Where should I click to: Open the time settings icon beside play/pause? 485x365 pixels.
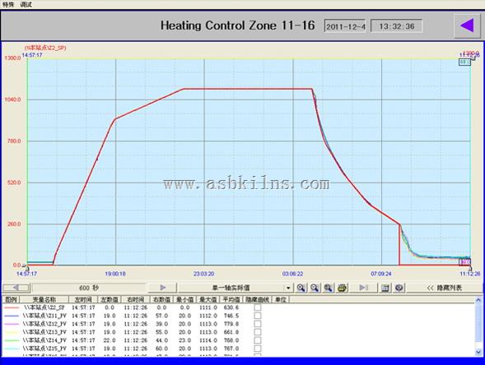(385, 288)
